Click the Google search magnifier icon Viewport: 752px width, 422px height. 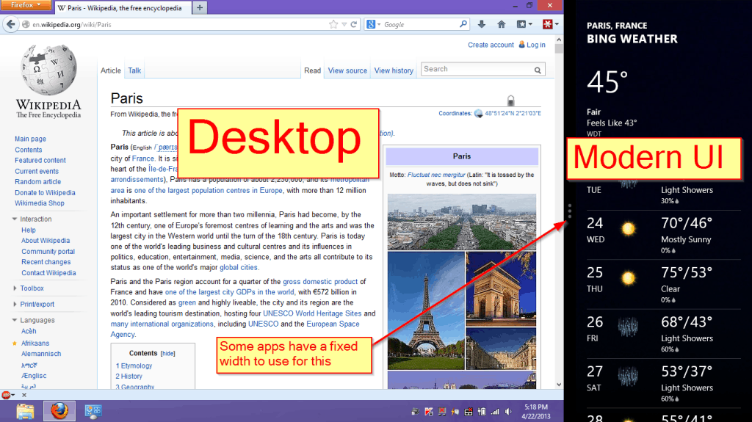click(463, 24)
